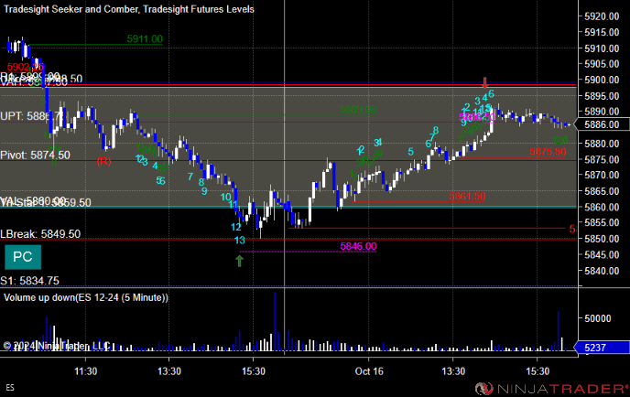The width and height of the screenshot is (630, 397).
Task: Select the current price marker 5886.00
Action: (602, 124)
